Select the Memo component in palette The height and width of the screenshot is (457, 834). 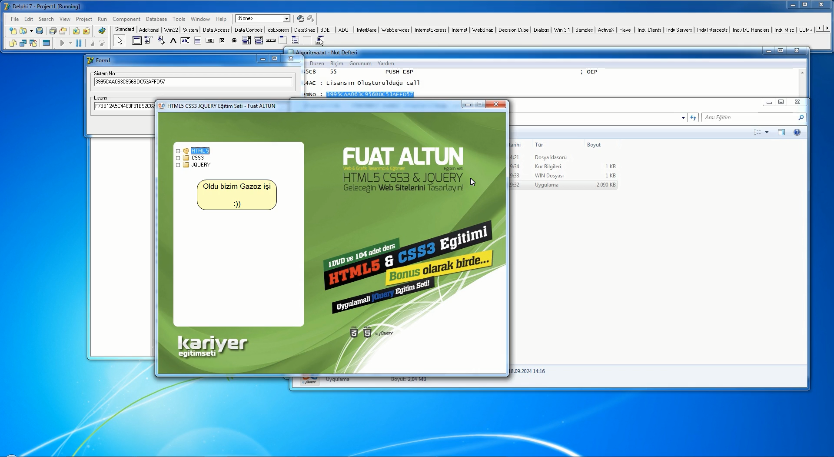[197, 41]
